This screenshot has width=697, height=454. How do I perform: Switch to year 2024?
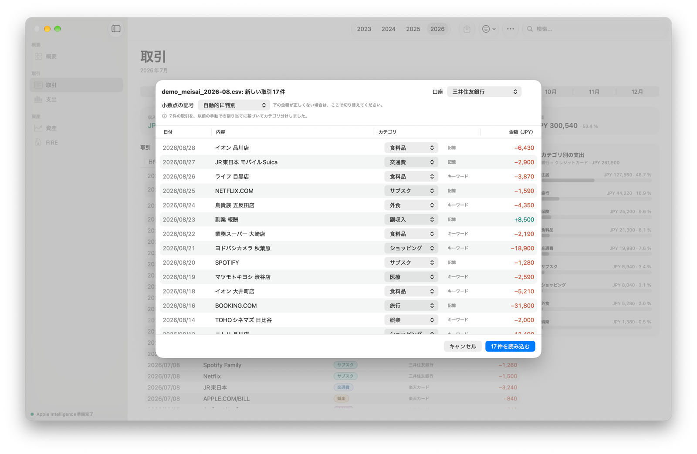(x=388, y=29)
